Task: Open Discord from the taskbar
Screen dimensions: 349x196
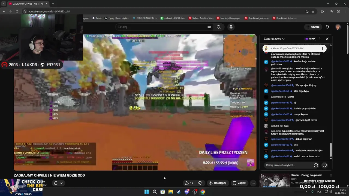Action: (x=187, y=192)
